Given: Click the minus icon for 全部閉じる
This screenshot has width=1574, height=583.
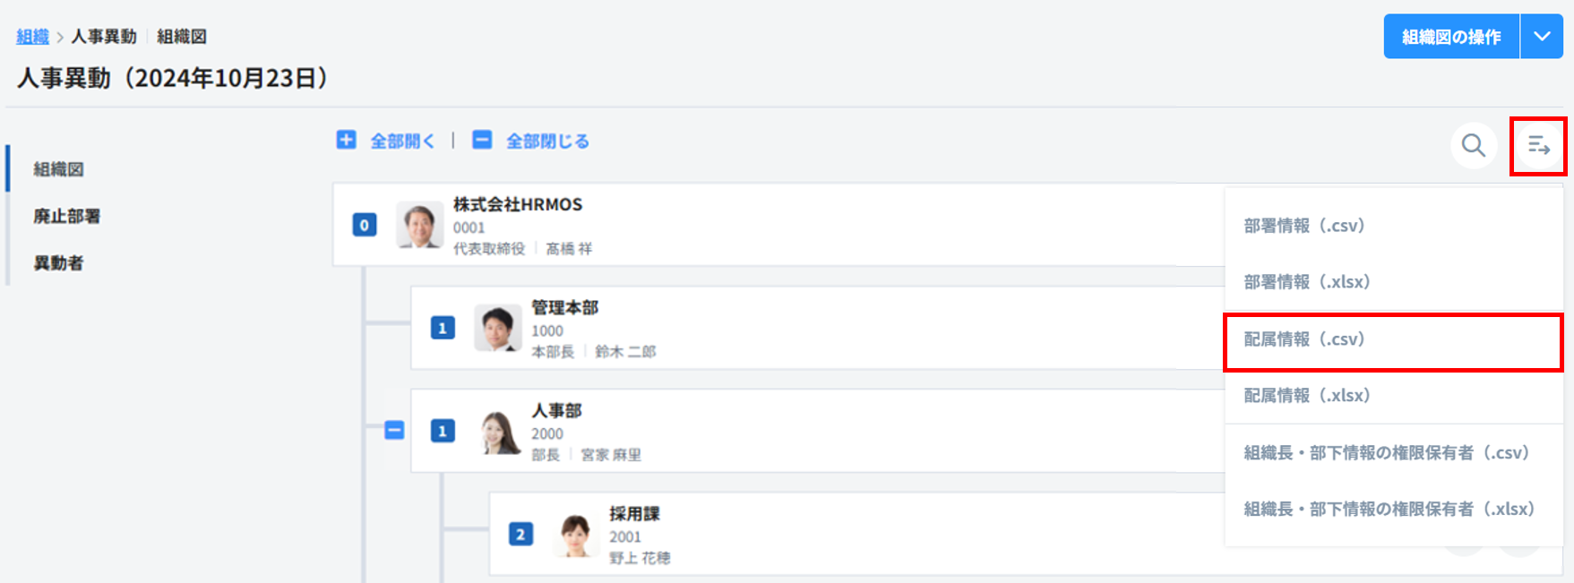Looking at the screenshot, I should click(482, 140).
